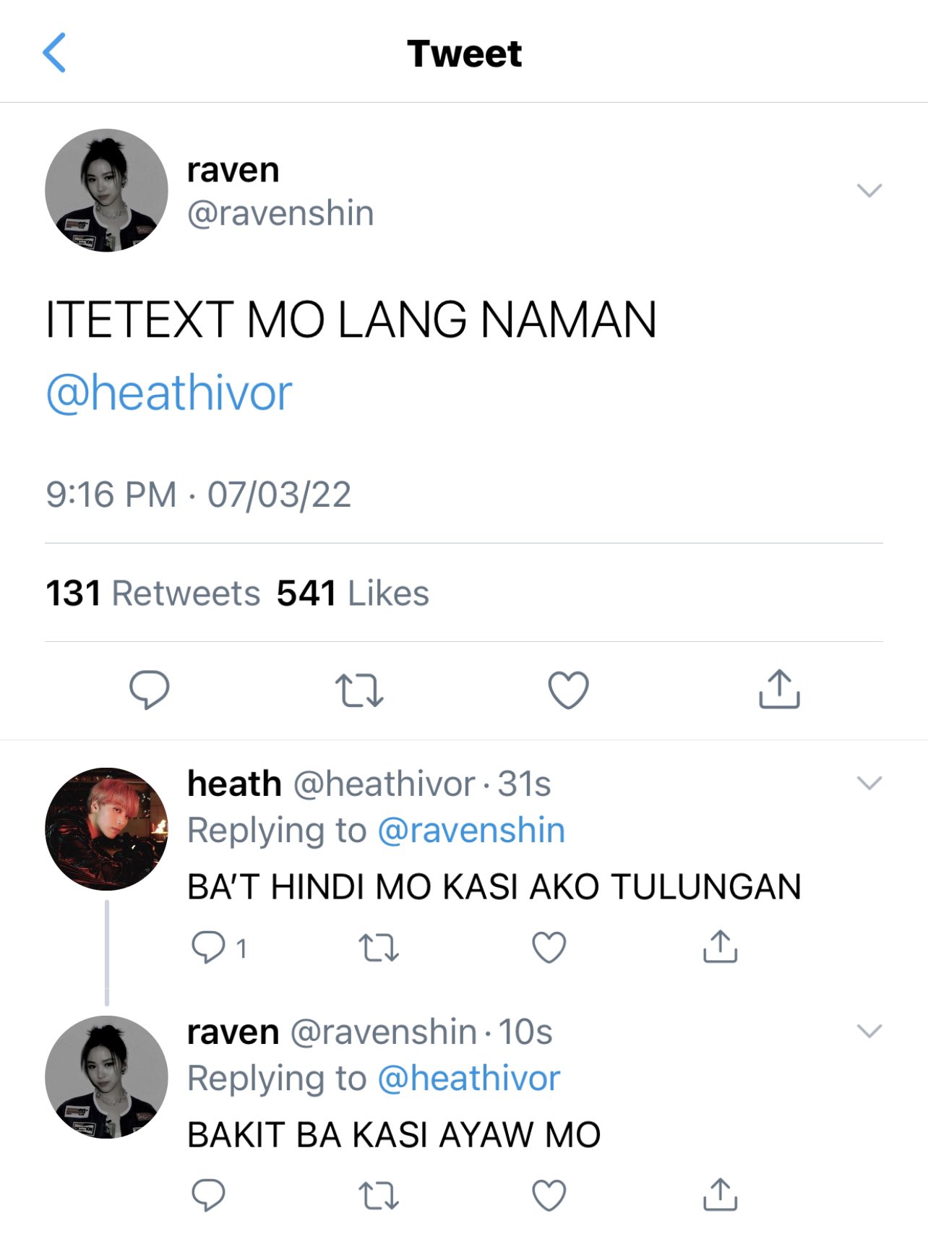Screen dimensions: 928x1234
Task: Retweet the main ITETEXT MO LANG NAMAN tweet
Action: tap(359, 690)
